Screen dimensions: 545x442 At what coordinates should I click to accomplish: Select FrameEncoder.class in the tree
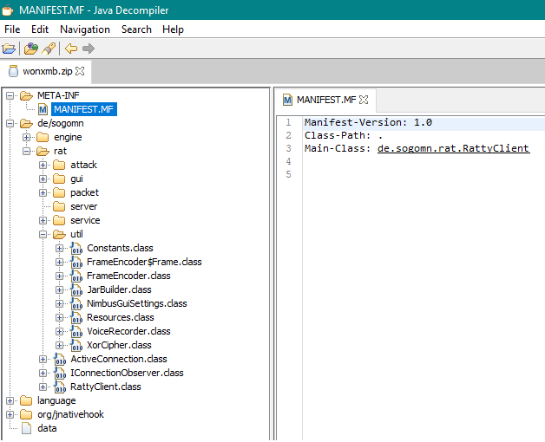coord(128,276)
